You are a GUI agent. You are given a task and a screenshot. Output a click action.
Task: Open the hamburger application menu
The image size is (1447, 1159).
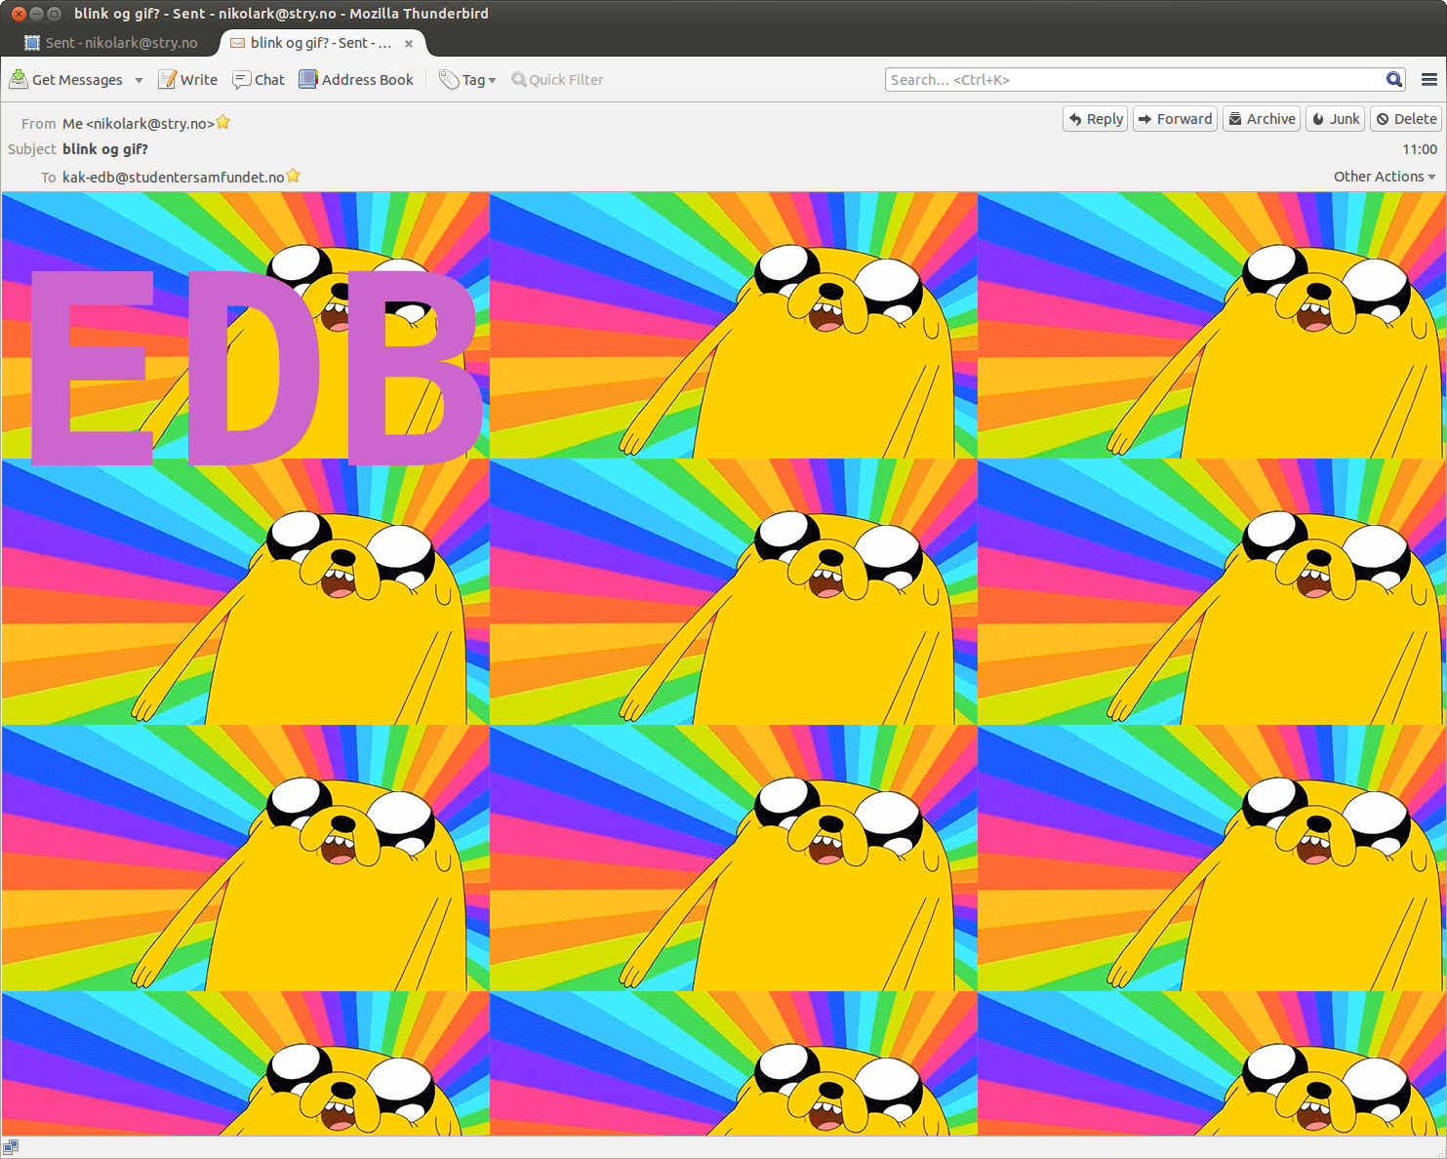(1429, 80)
